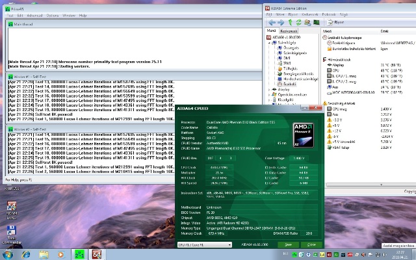Image resolution: width=416 pixels, height=260 pixels.
Task: Click AIDA64 horizontal scrollbar under sensor list
Action: point(371,185)
